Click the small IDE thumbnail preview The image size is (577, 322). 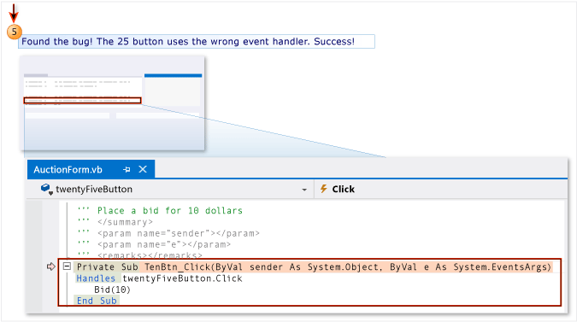click(x=112, y=103)
